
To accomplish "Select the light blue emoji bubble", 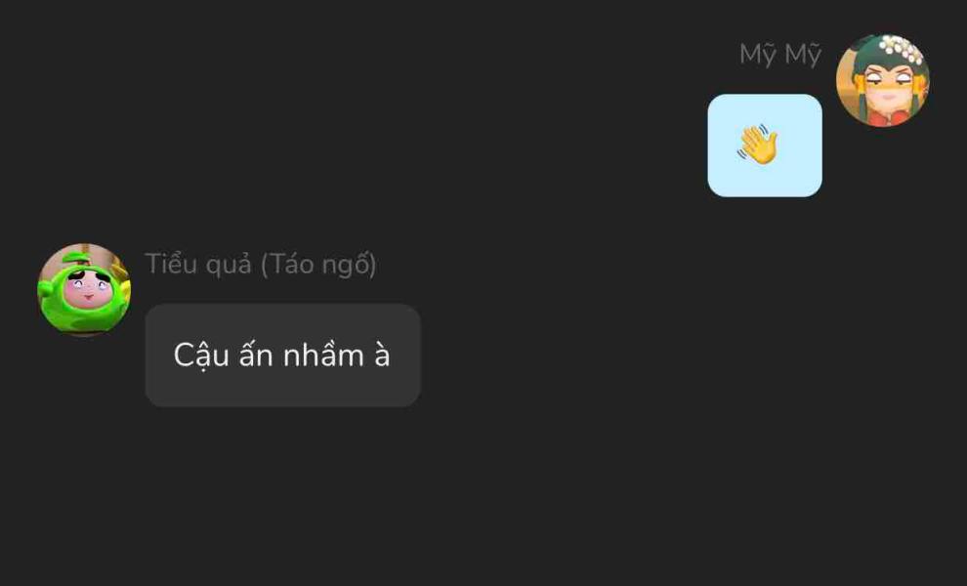I will 764,146.
